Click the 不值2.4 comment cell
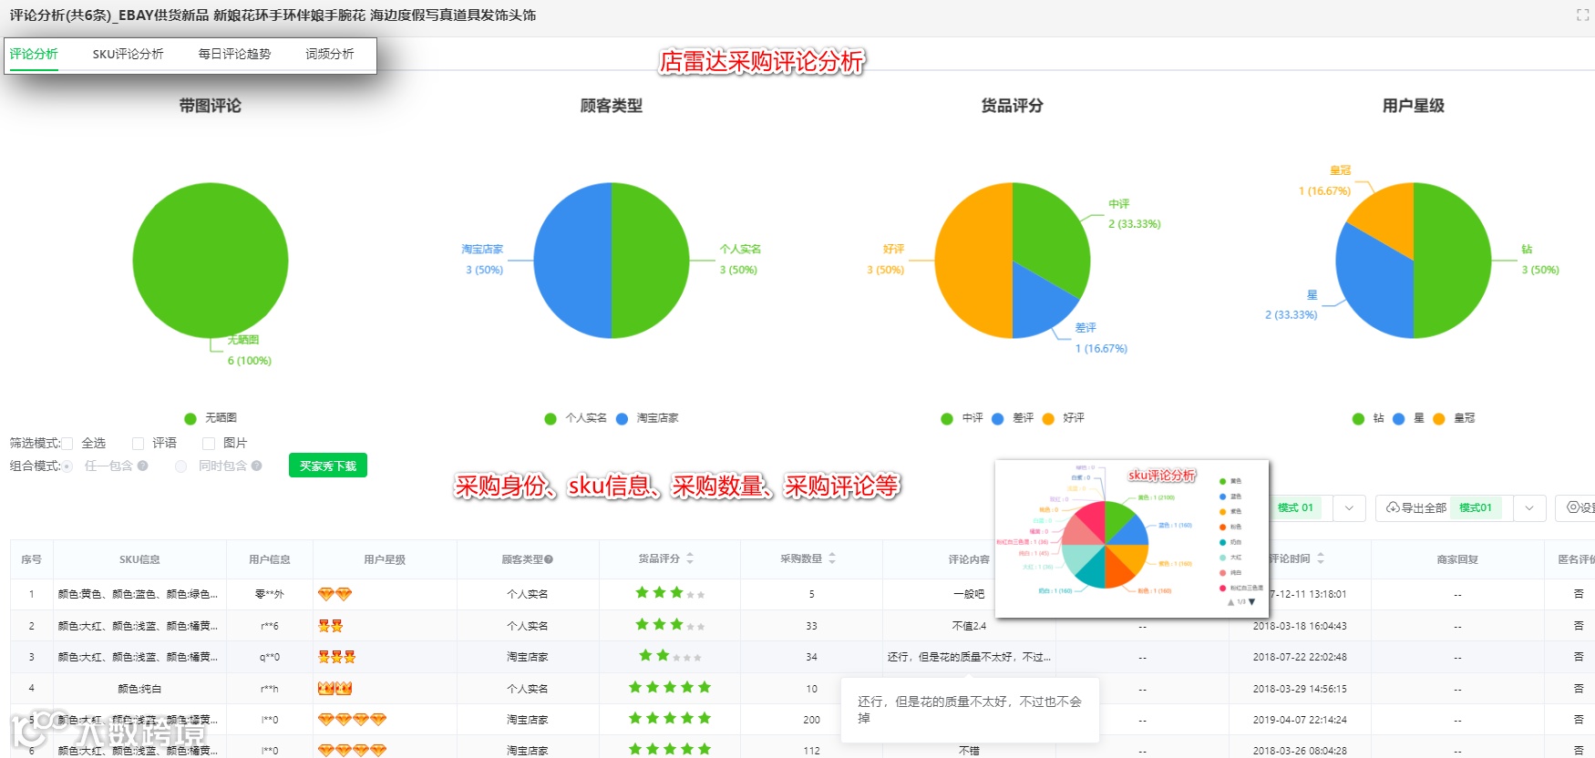This screenshot has width=1595, height=758. [969, 626]
